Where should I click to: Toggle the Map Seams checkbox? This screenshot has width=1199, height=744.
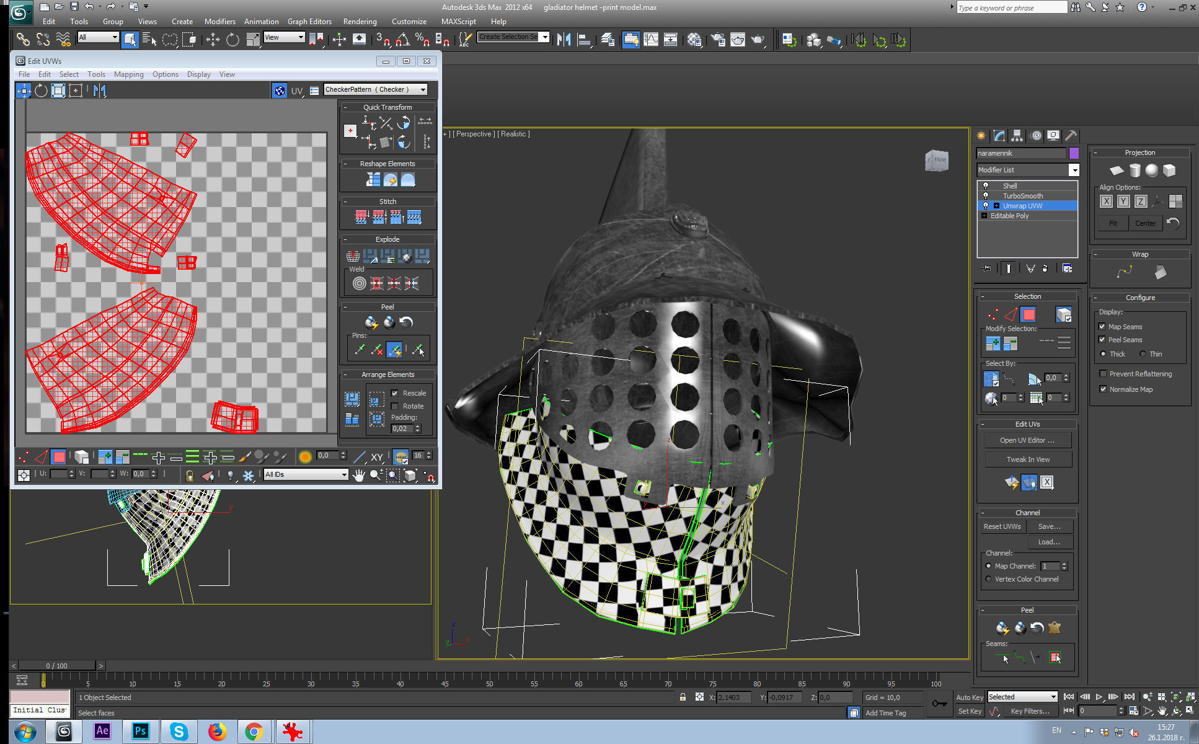coord(1102,327)
